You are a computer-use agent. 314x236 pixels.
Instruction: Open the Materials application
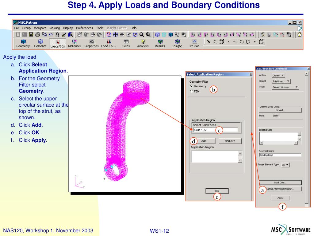(x=74, y=44)
